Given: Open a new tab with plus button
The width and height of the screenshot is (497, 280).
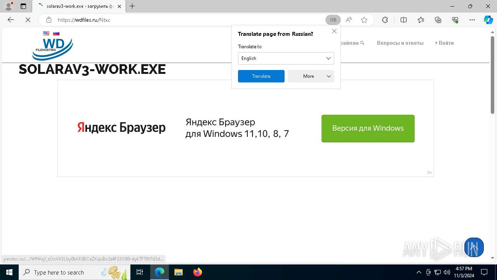Looking at the screenshot, I should pyautogui.click(x=132, y=6).
